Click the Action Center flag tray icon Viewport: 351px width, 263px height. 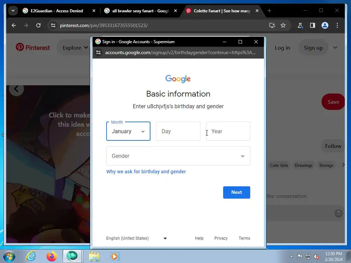(300, 256)
